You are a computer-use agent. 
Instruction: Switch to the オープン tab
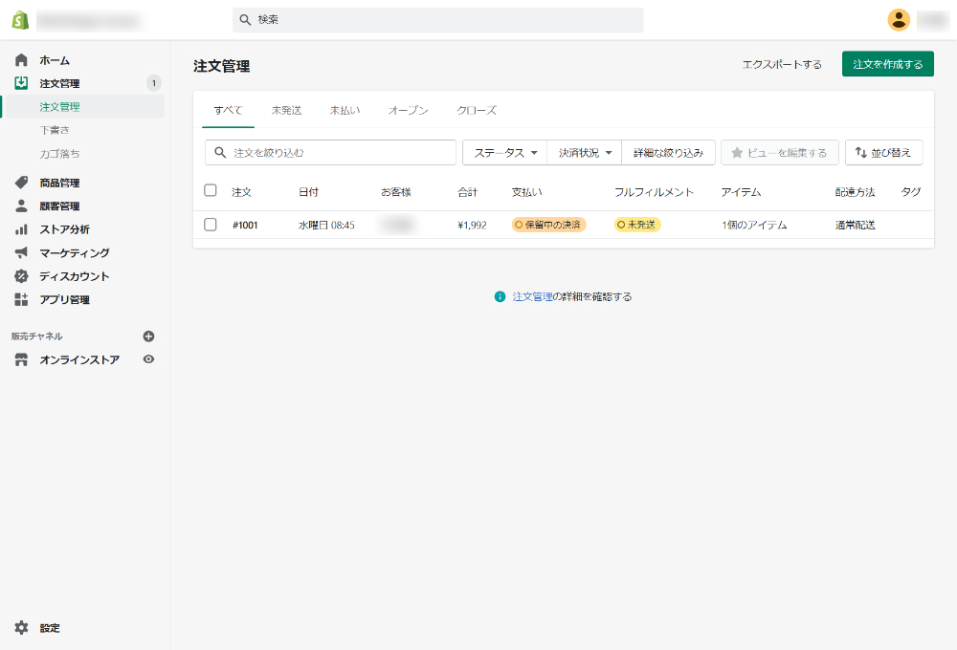[409, 110]
